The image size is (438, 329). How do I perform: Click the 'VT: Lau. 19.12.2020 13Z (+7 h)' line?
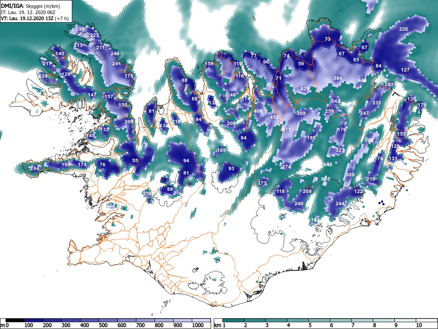tap(34, 18)
